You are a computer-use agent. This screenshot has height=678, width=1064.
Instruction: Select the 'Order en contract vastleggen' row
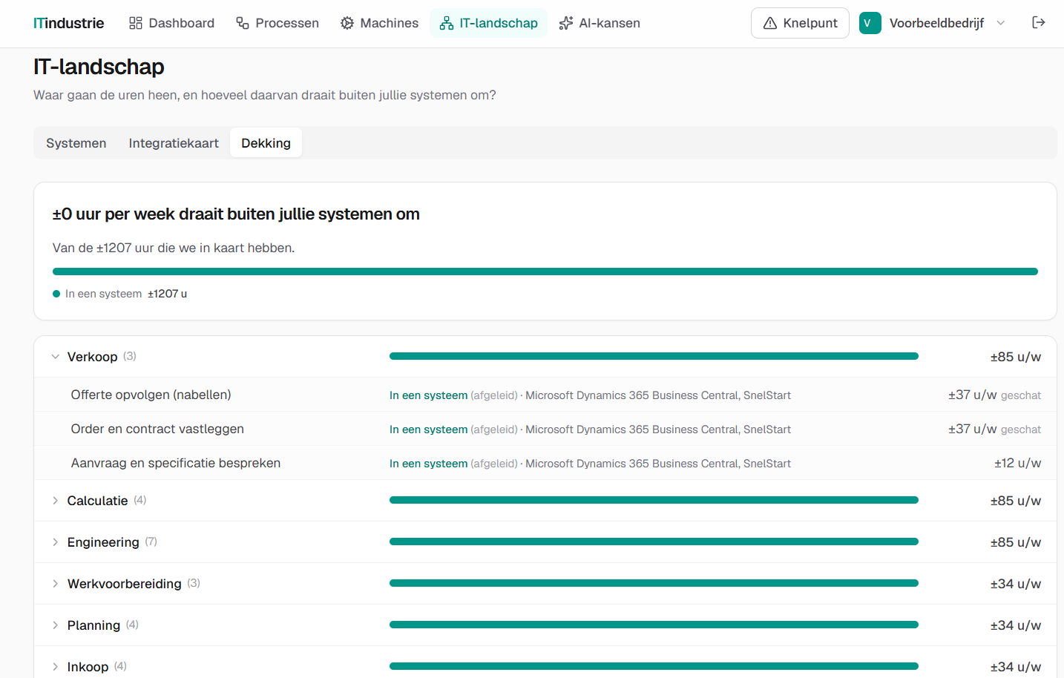[545, 429]
